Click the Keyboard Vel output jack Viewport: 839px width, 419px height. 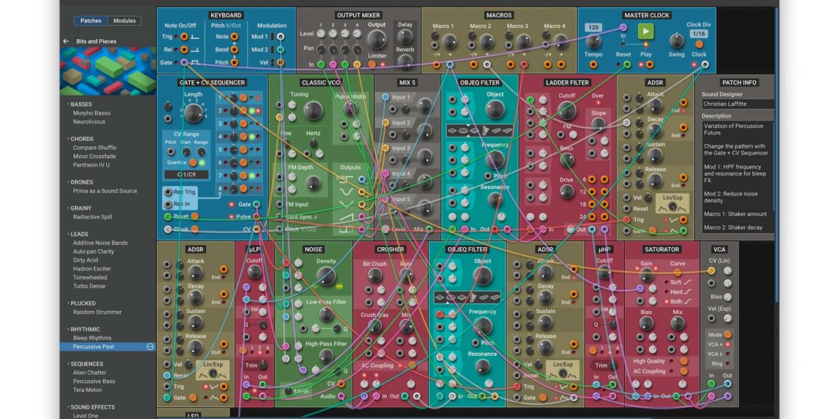[280, 62]
